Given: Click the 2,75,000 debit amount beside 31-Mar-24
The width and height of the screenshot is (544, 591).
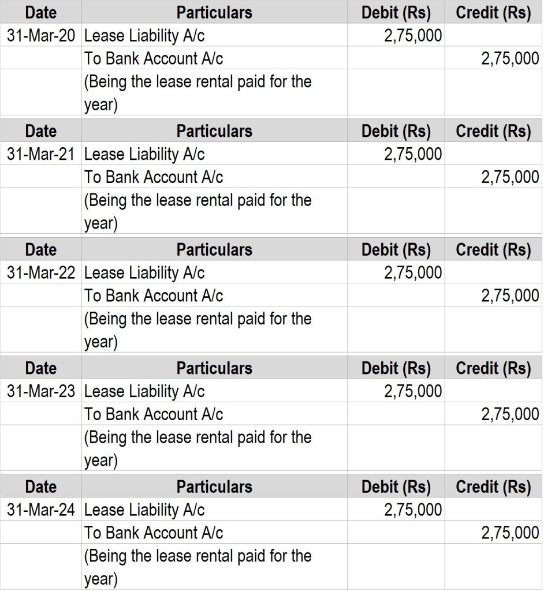Looking at the screenshot, I should (x=413, y=510).
